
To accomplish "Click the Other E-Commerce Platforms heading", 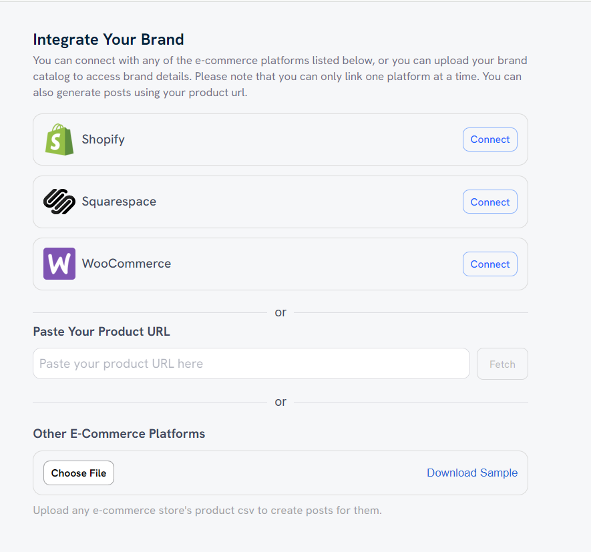I will 119,434.
